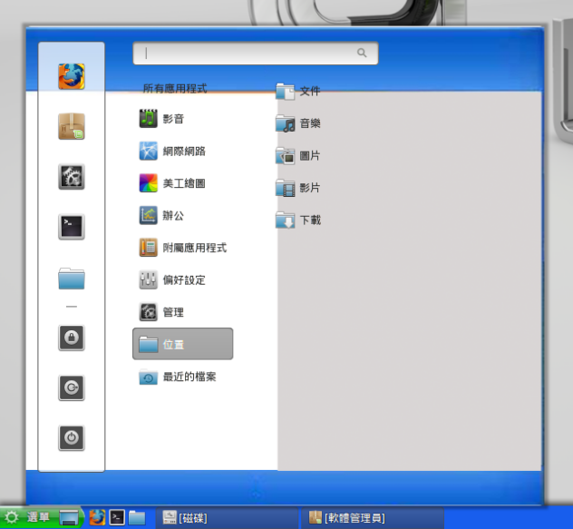
Task: Open the 影片 videos folder
Action: point(298,188)
